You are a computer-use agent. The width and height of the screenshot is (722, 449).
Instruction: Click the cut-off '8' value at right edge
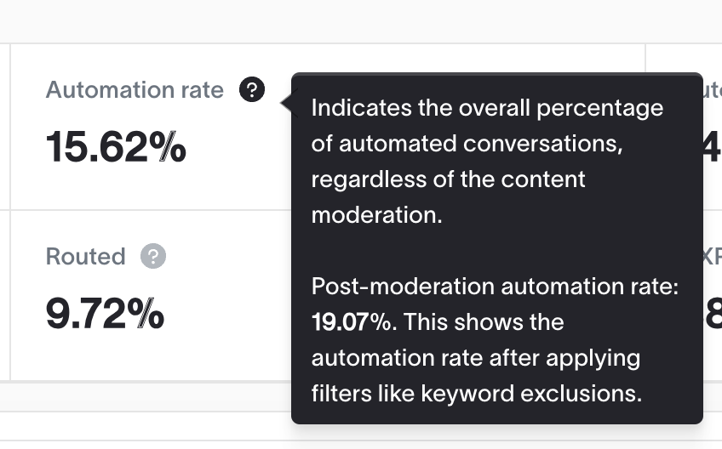click(713, 314)
